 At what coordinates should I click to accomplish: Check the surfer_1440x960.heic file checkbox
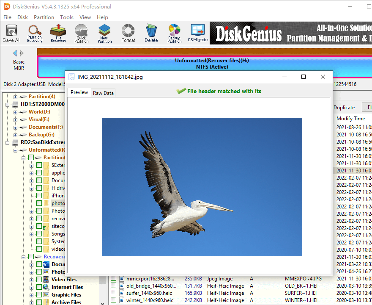[113, 293]
